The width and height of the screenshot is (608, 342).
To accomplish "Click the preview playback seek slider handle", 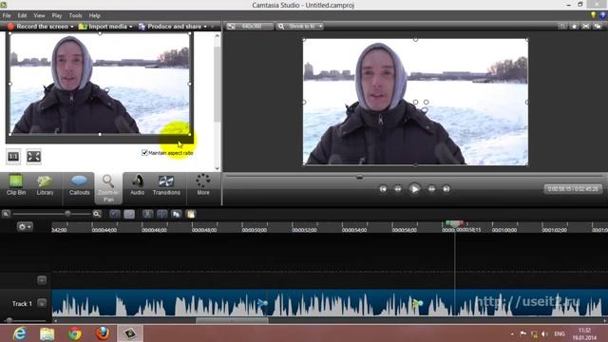I will point(359,177).
